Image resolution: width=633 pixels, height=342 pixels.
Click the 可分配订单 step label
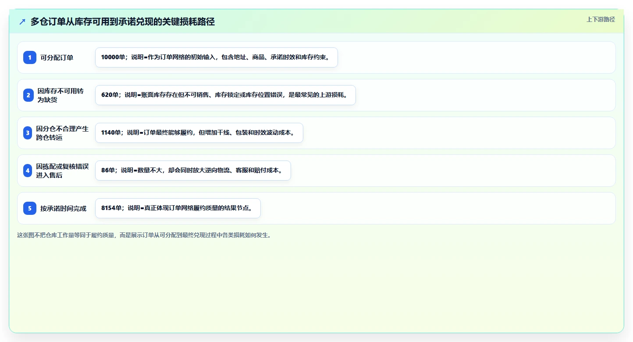pos(57,57)
